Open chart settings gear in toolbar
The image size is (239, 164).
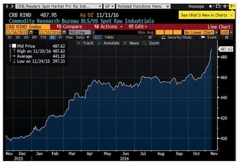[x=227, y=37]
